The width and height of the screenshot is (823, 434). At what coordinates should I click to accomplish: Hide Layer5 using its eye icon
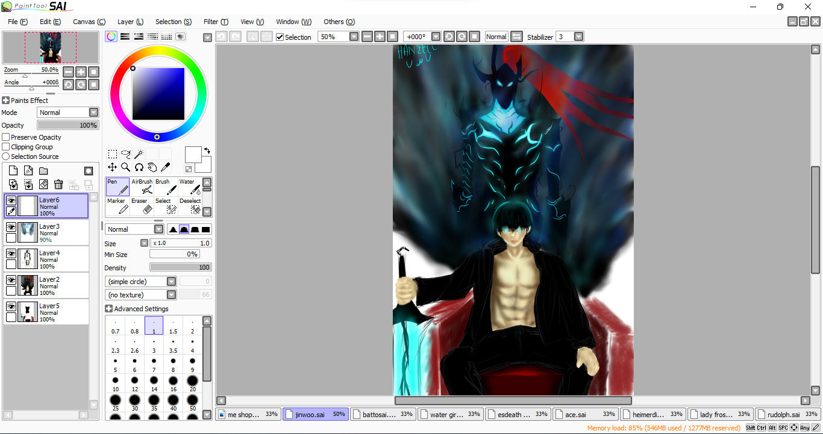coord(11,306)
